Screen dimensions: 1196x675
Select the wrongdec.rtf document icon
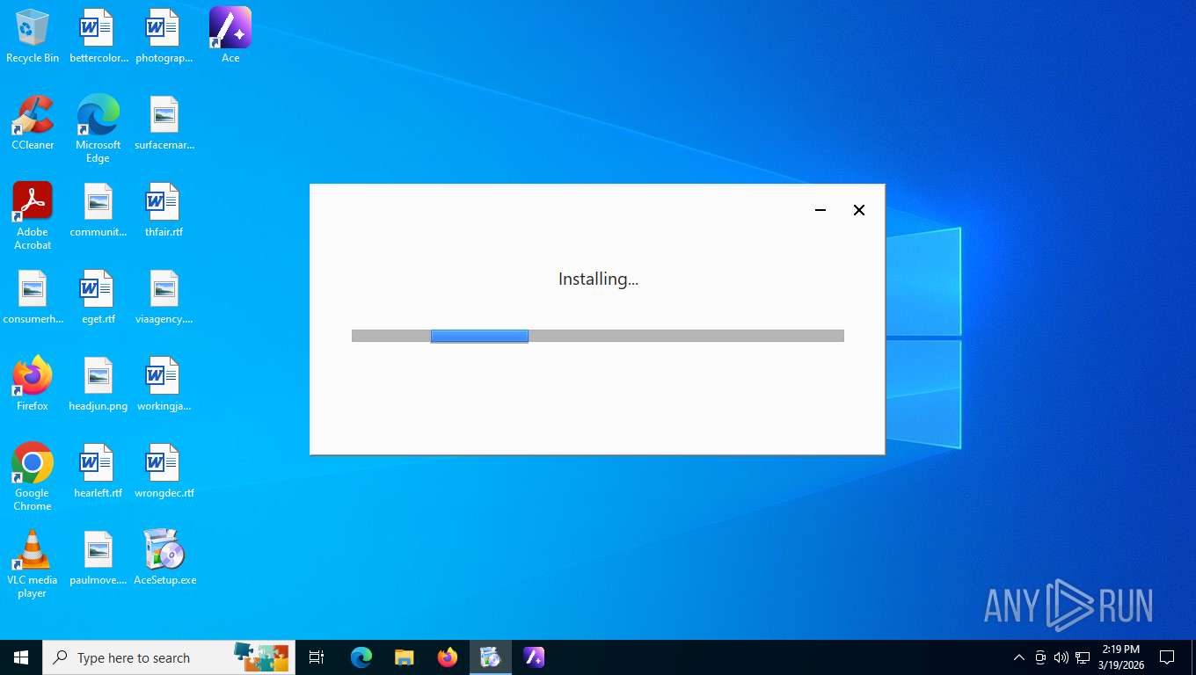(x=164, y=471)
